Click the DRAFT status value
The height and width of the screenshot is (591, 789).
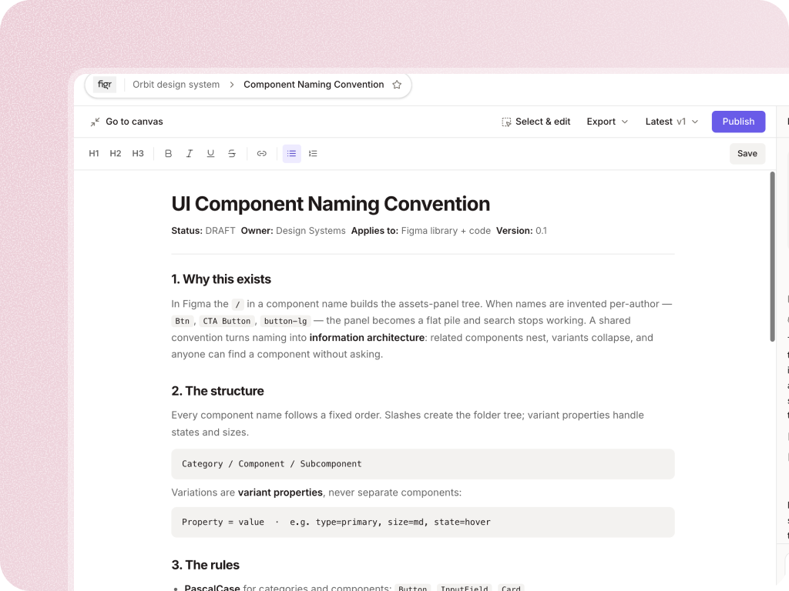pyautogui.click(x=220, y=231)
